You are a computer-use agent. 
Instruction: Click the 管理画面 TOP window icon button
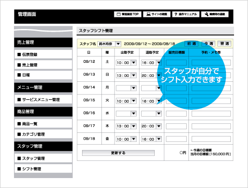tap(119, 14)
